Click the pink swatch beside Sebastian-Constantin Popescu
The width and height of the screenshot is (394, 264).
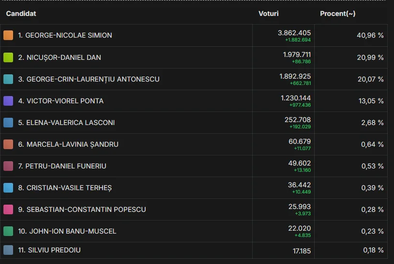pos(8,209)
